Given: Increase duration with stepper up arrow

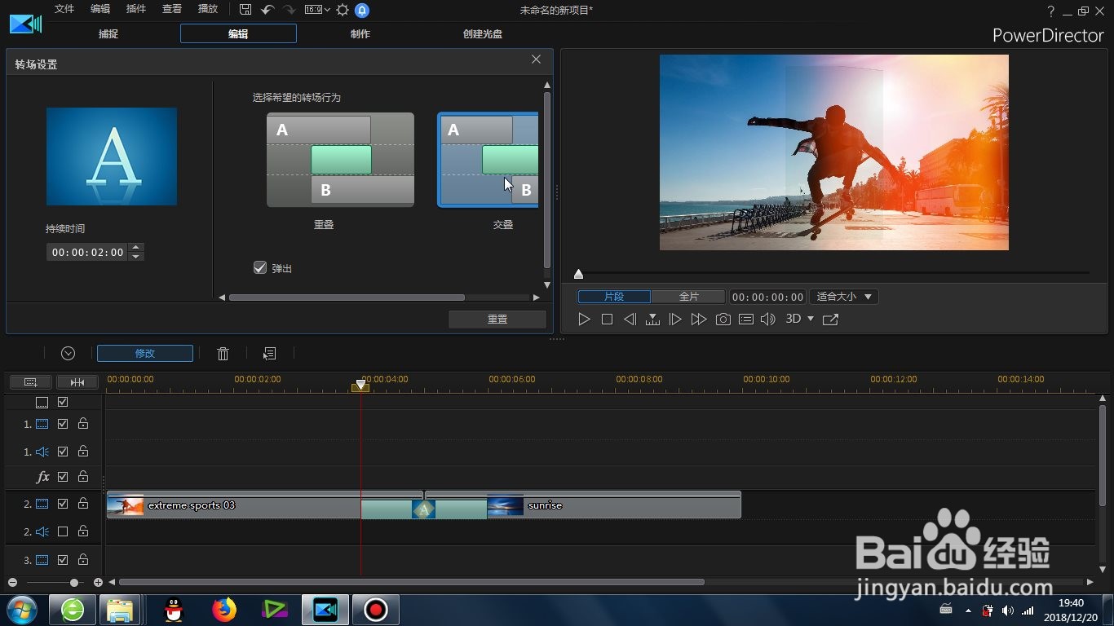Looking at the screenshot, I should 136,248.
